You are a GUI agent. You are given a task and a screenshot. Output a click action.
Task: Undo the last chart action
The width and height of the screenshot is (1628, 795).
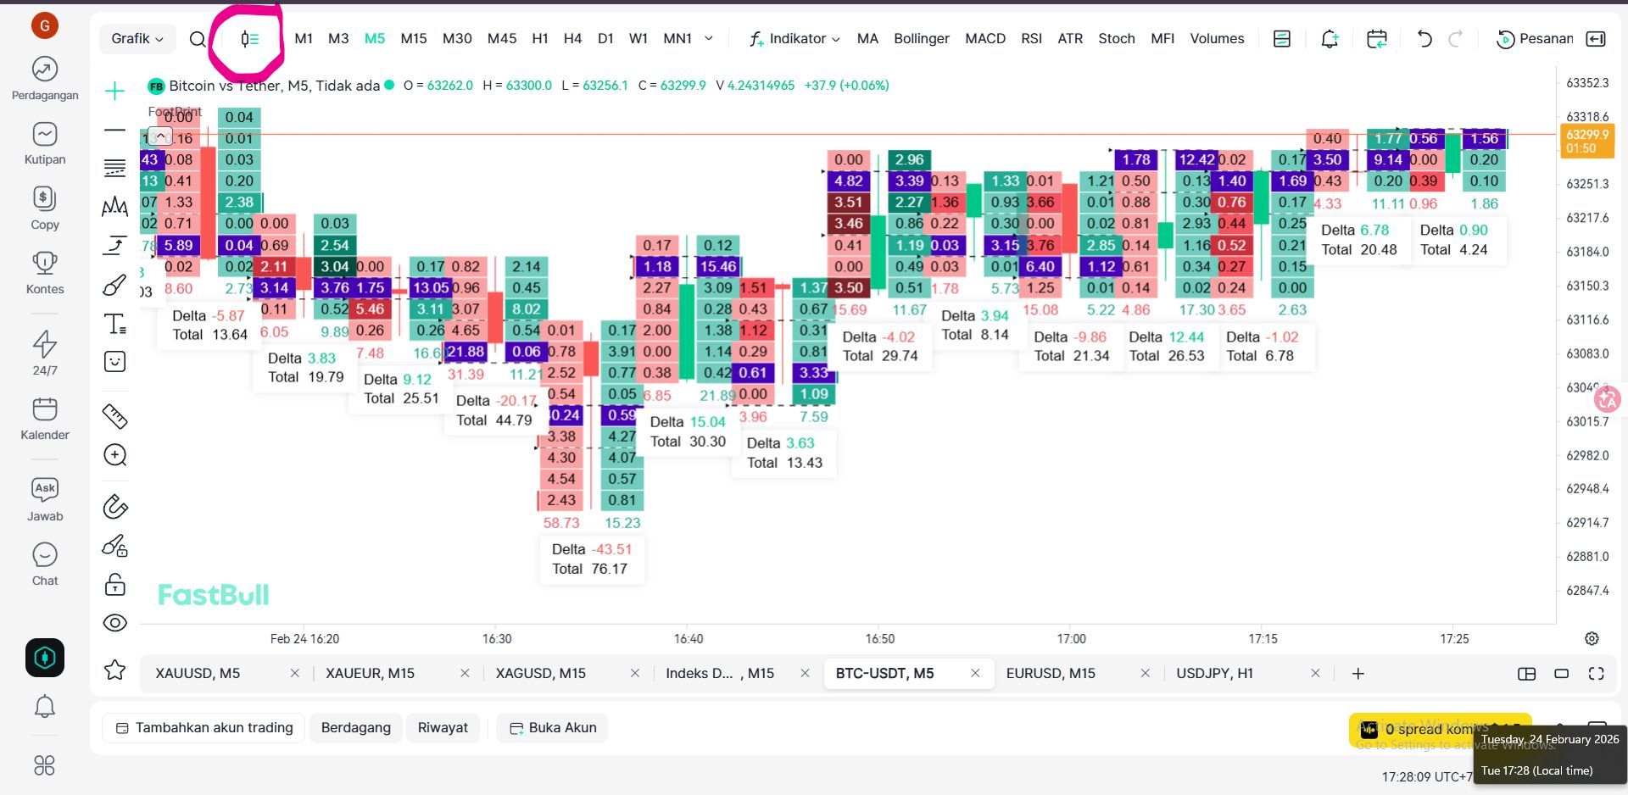[x=1424, y=39]
